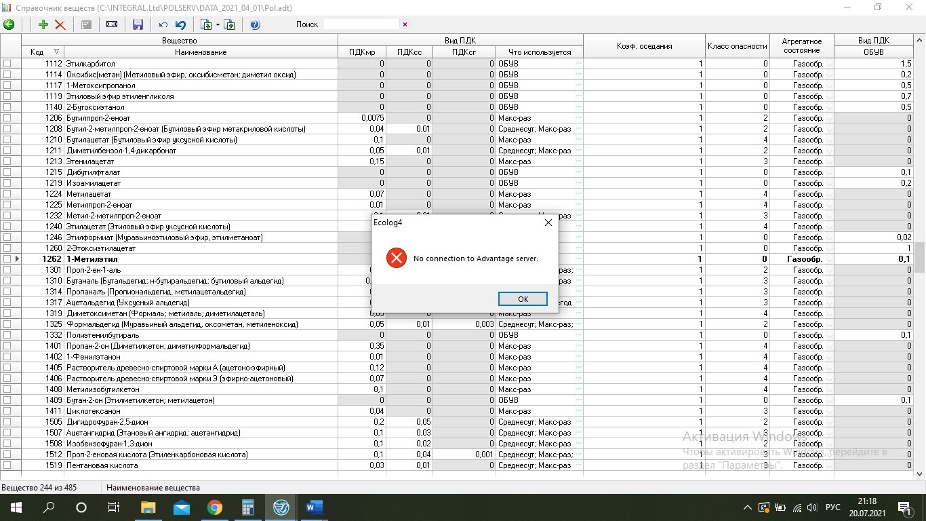Click the large blue undo-all arrow
The width and height of the screenshot is (926, 521).
(180, 24)
